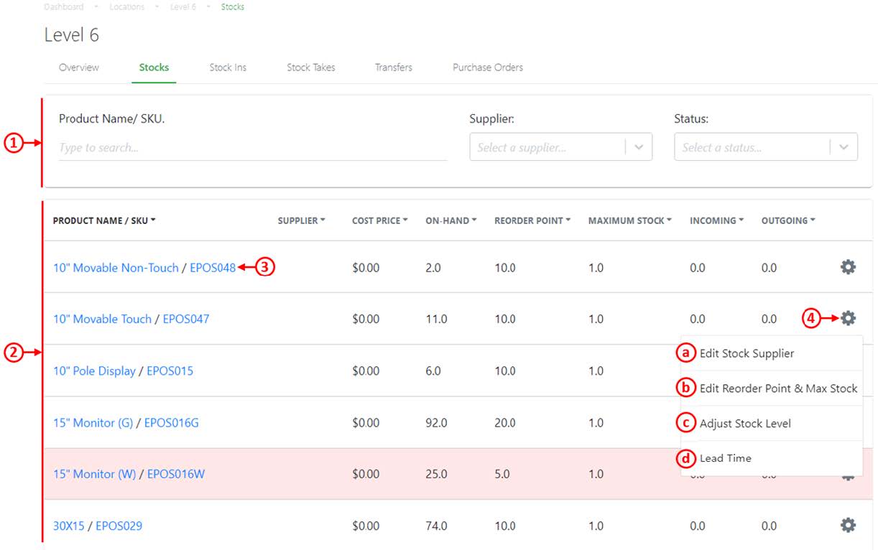Click the Product Name/SKU search field
This screenshot has width=878, height=550.
point(253,148)
